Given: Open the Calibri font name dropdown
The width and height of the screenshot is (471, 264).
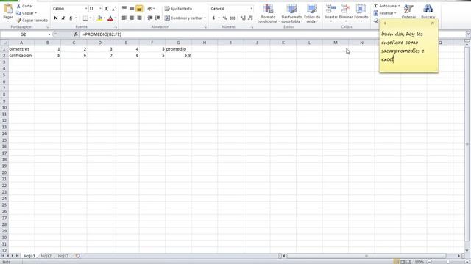Looking at the screenshot, I should (x=86, y=9).
